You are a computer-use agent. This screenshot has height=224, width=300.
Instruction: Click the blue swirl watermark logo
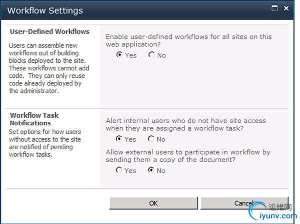257,211
